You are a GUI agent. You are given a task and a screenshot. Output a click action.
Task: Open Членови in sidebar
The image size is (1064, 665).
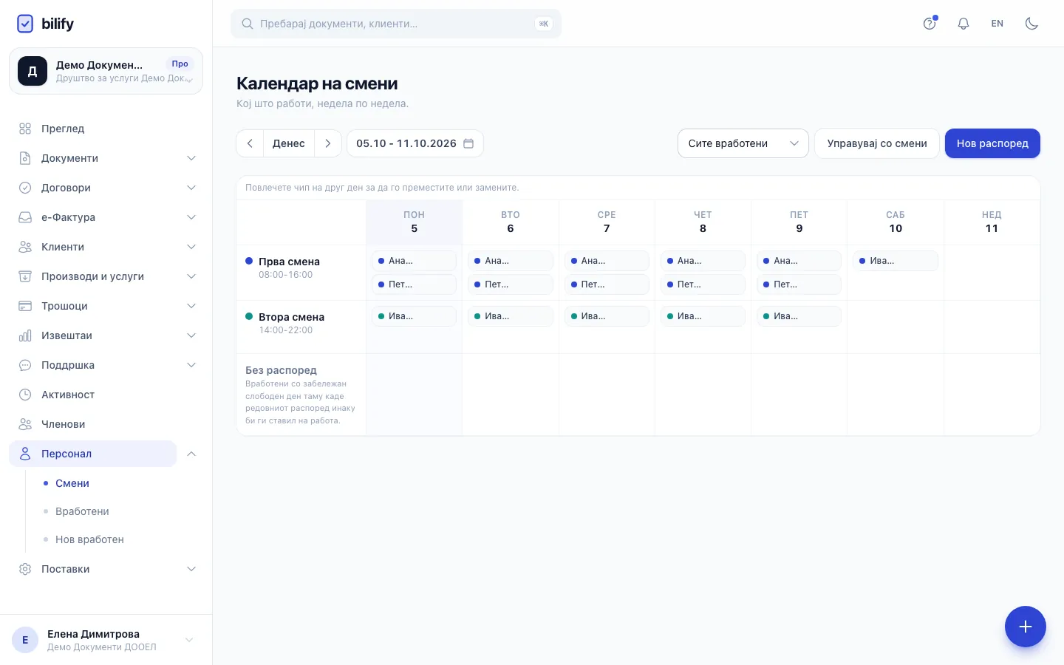(106, 424)
